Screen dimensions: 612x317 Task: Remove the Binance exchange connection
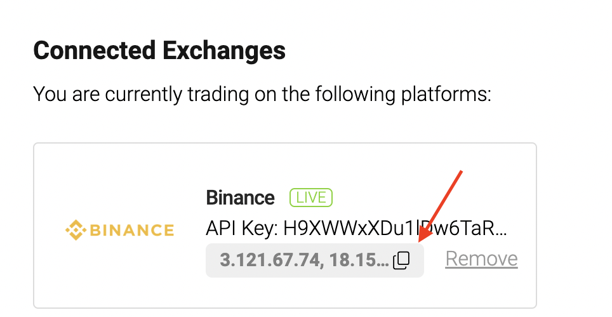point(482,259)
